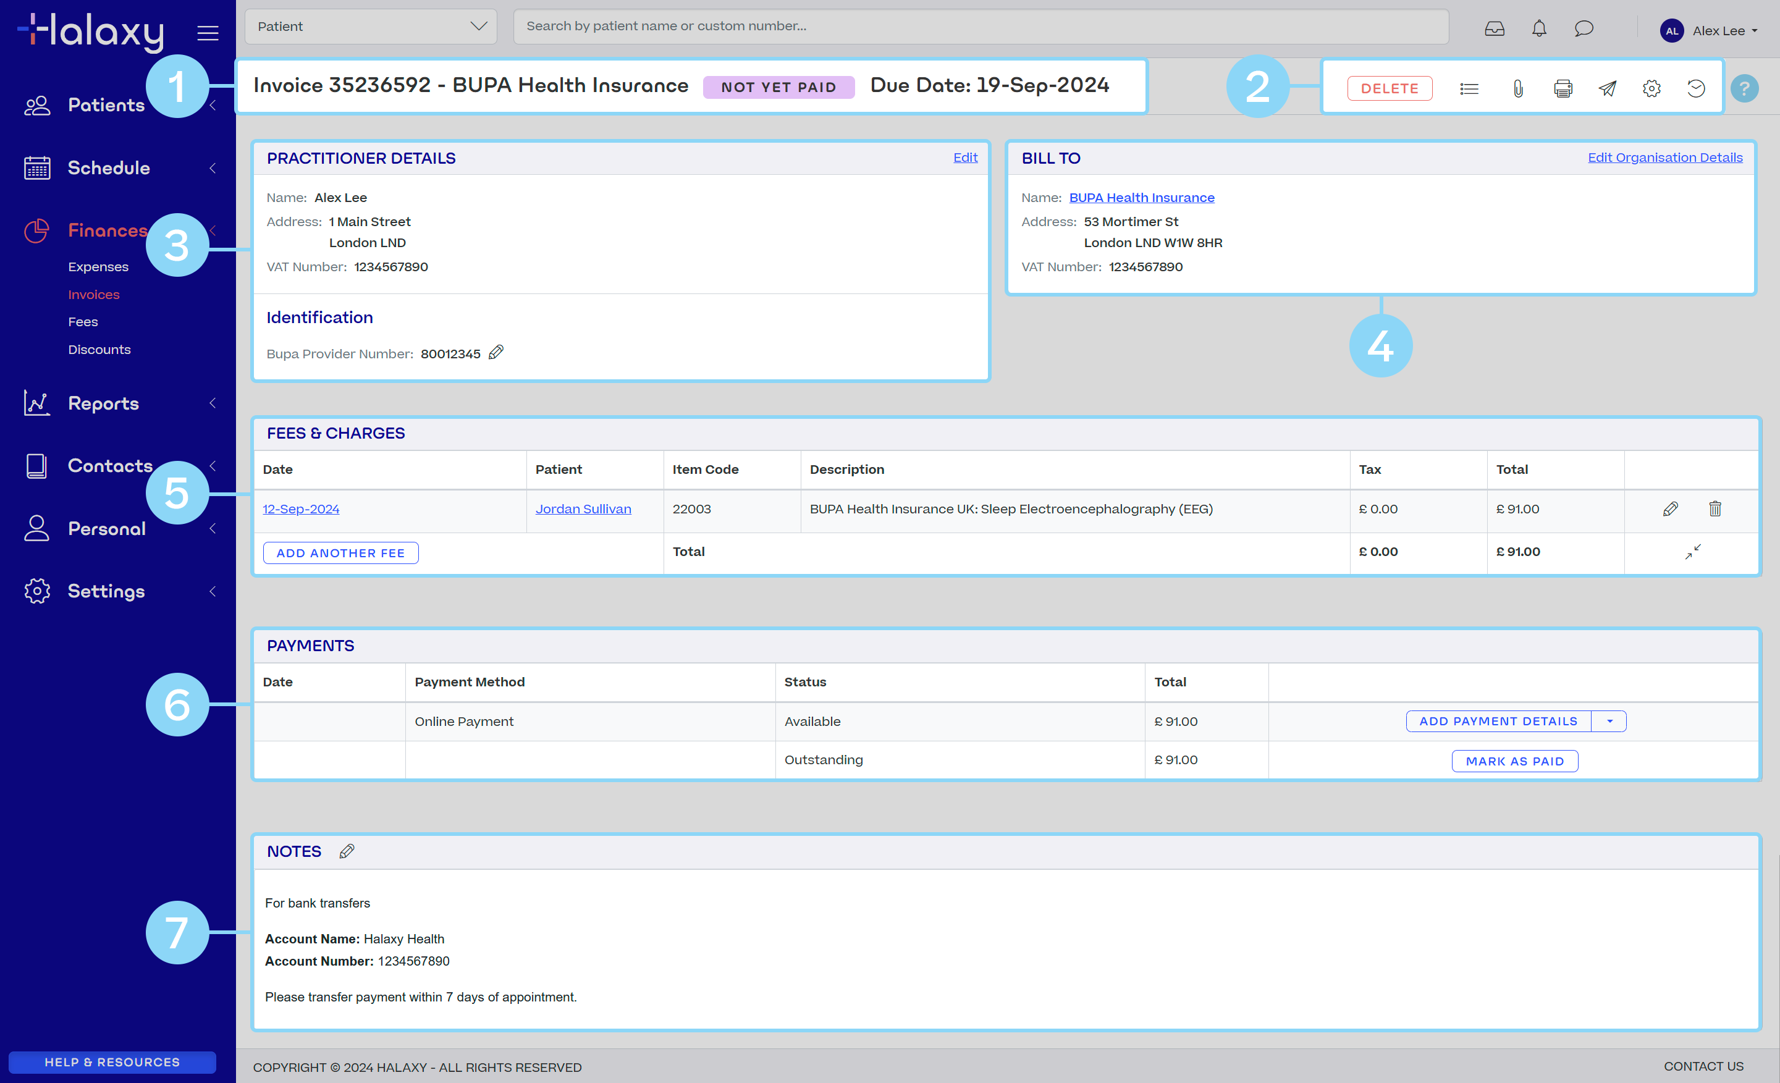Click the Due Date 19-Sep-2024 text
1780x1083 pixels.
(x=990, y=85)
